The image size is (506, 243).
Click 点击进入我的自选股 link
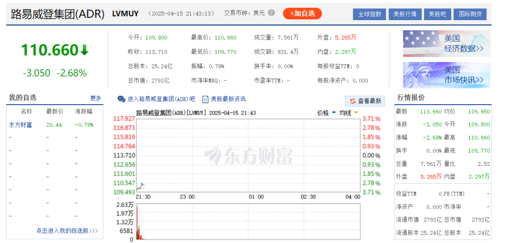tap(67, 231)
